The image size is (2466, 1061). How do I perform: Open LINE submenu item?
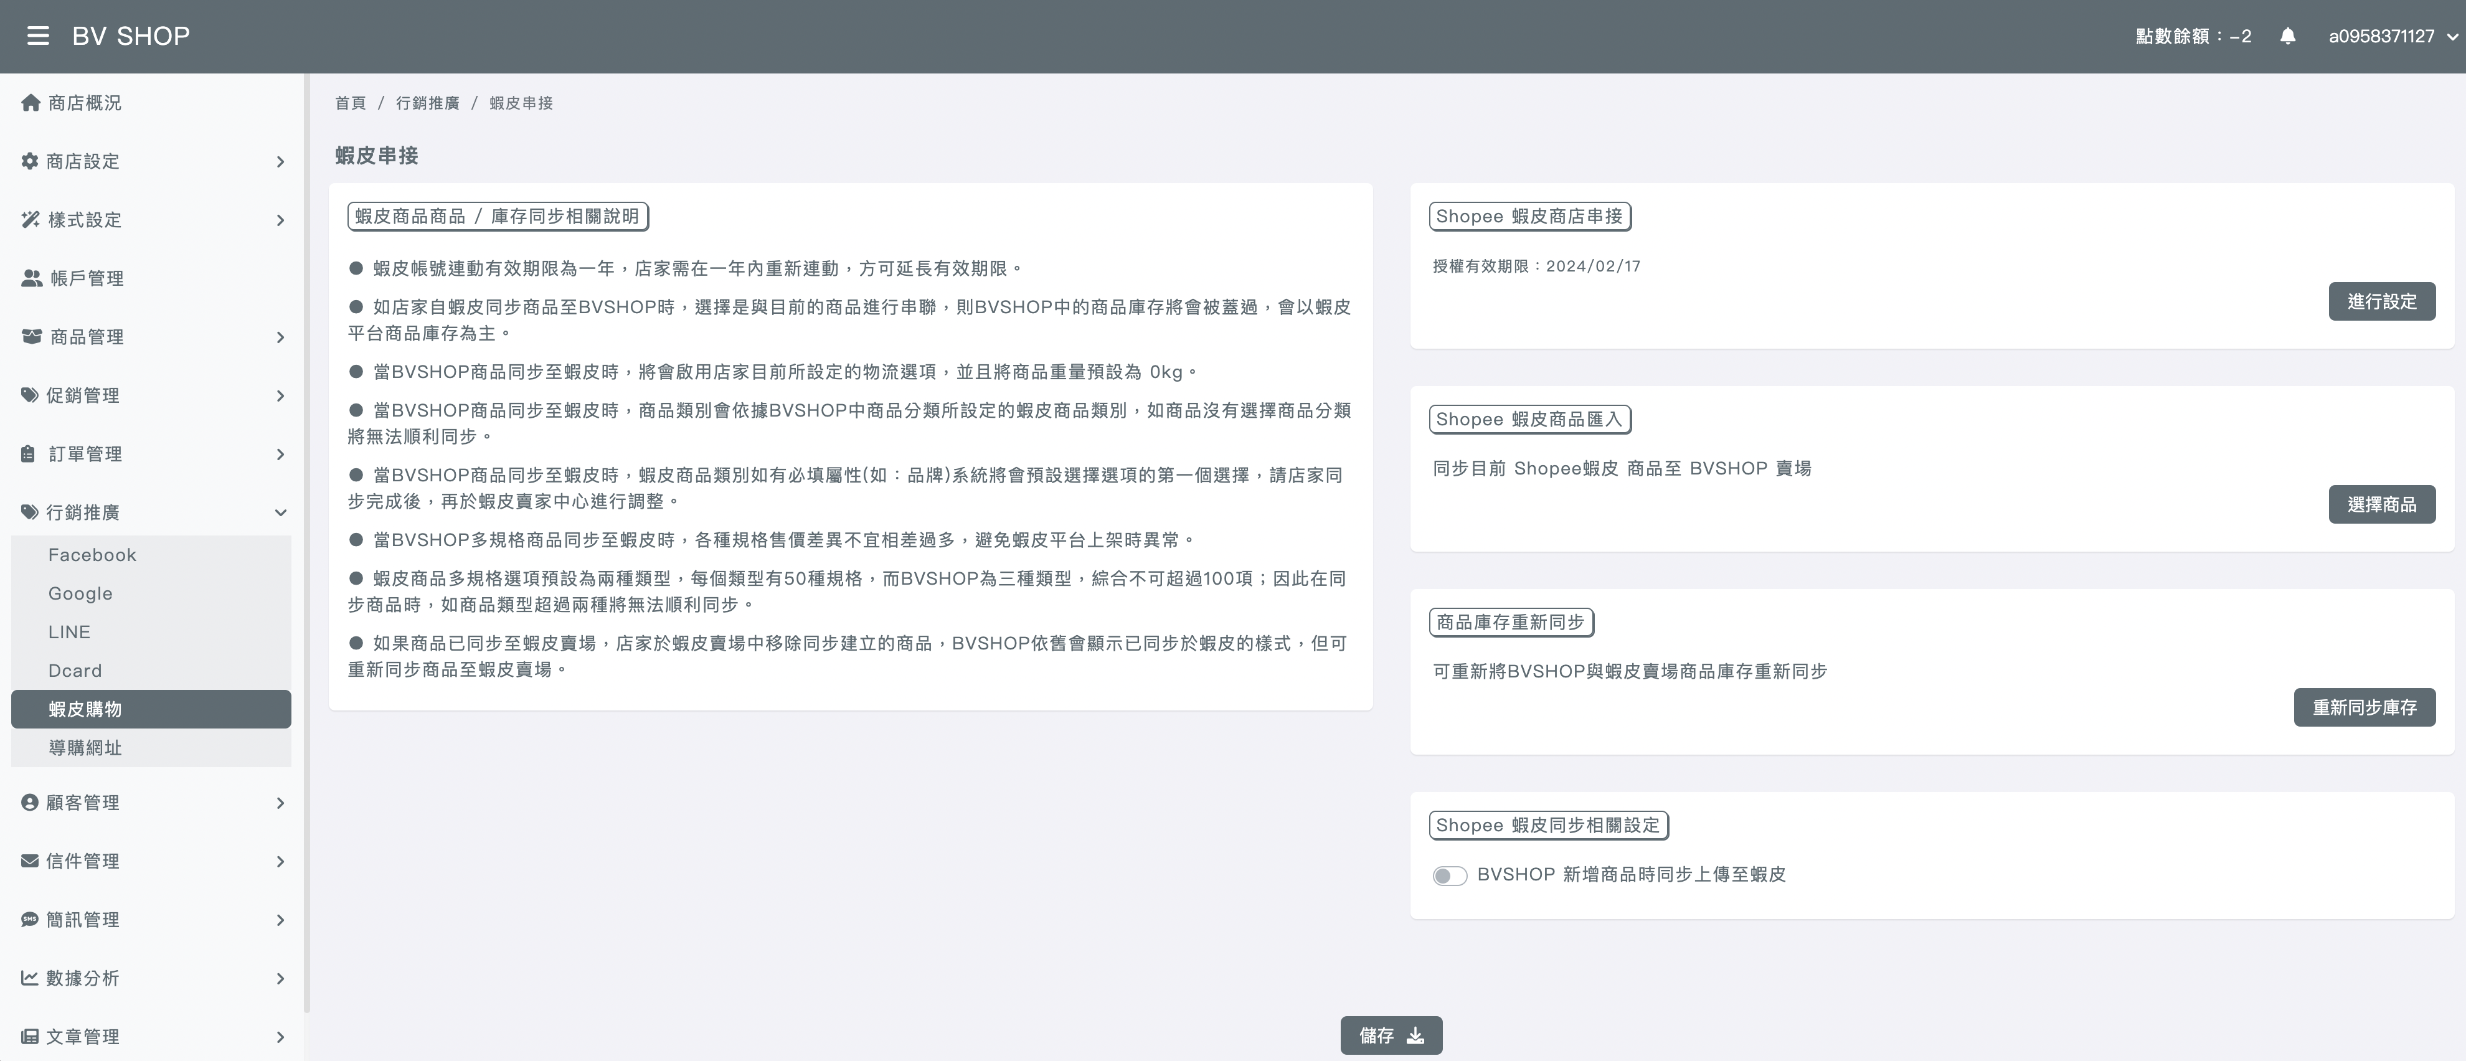pyautogui.click(x=151, y=632)
